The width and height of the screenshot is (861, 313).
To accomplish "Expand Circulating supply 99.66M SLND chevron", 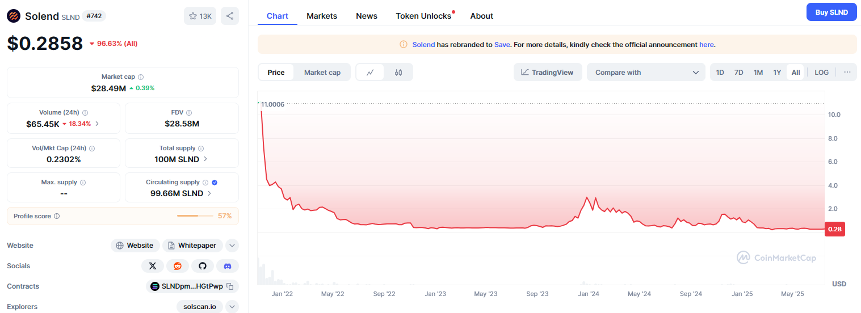I will (x=209, y=193).
